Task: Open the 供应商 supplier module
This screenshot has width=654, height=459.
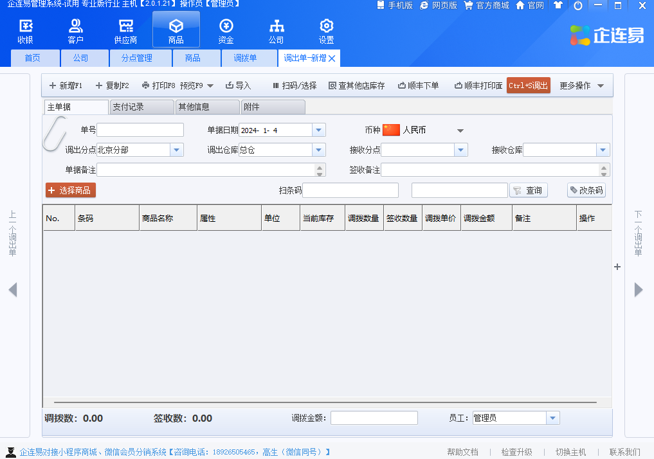Action: (x=125, y=31)
